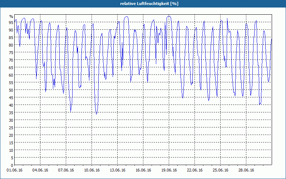Select the 5 y-axis value

click(12, 158)
